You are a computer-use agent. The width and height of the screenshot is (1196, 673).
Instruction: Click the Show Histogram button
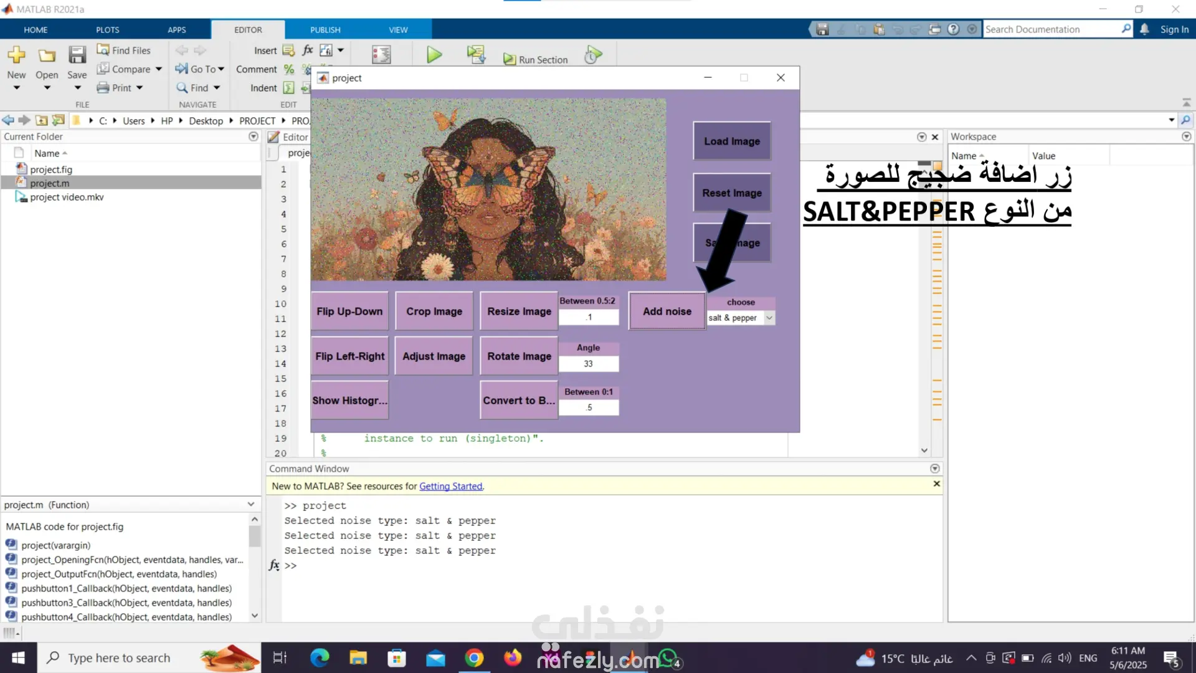(349, 401)
